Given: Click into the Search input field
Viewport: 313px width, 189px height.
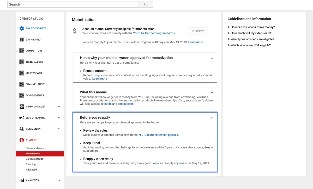Looking at the screenshot, I should 73,4.
